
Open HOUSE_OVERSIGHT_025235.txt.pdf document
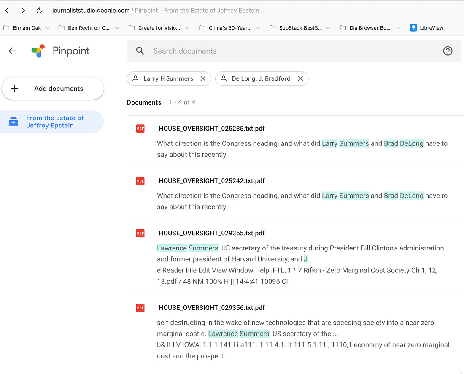[x=212, y=129]
